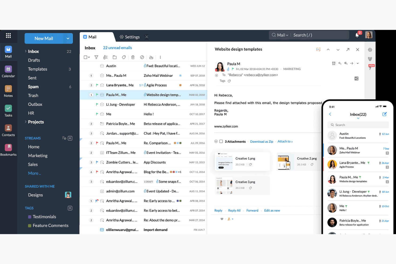Open the Tasks app in sidebar
Viewport: 396px width, 264px height.
point(8,111)
